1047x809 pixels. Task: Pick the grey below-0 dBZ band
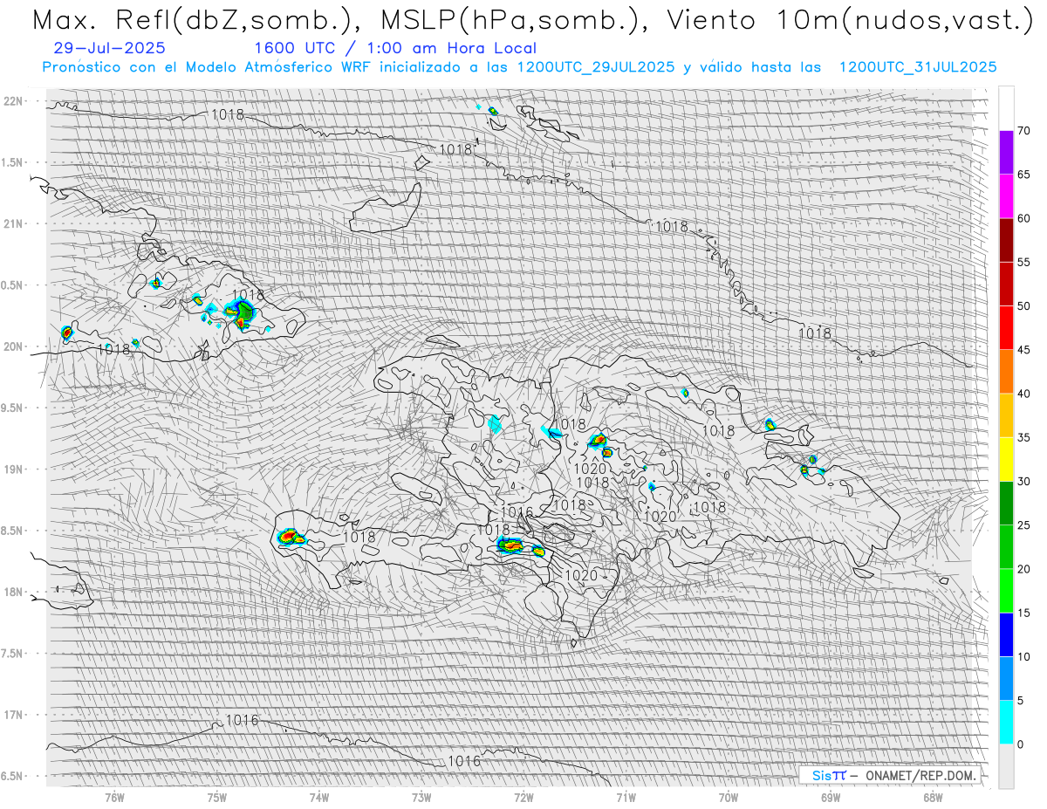(1006, 766)
